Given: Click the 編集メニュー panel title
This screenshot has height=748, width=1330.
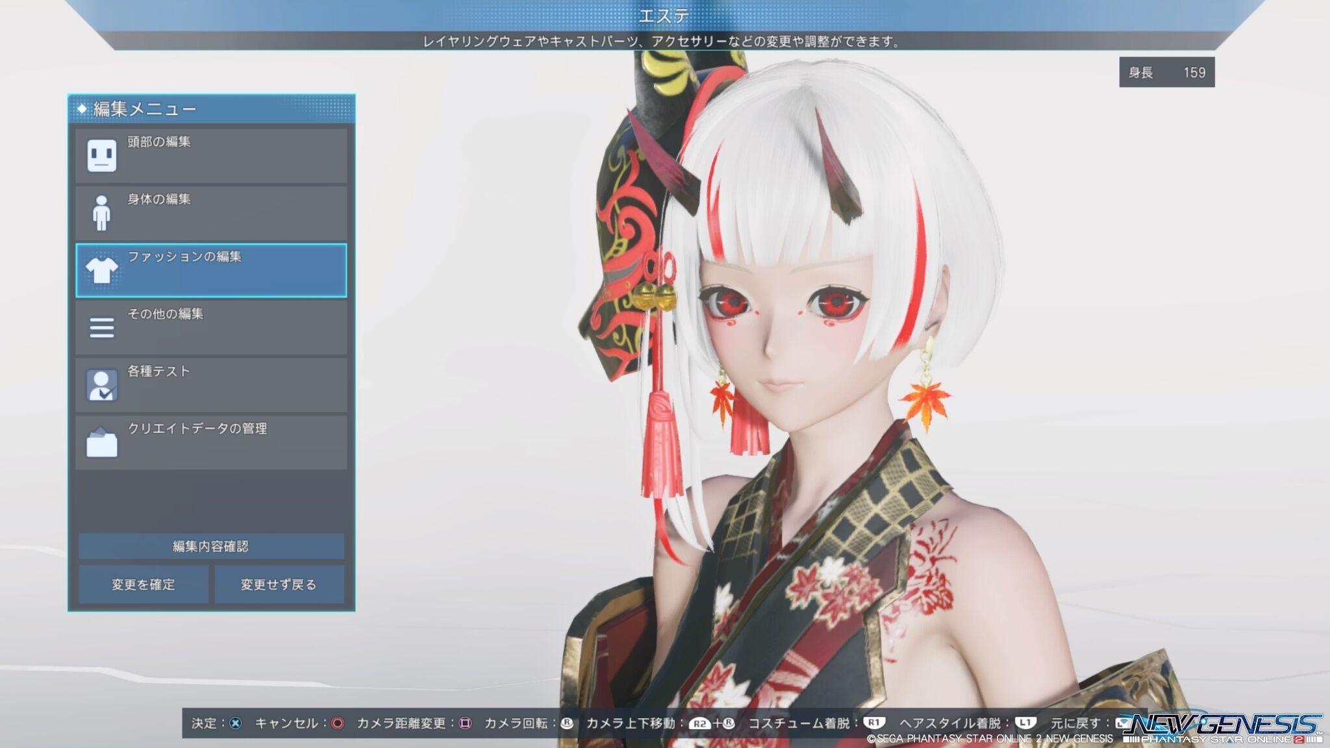Looking at the screenshot, I should [x=144, y=109].
